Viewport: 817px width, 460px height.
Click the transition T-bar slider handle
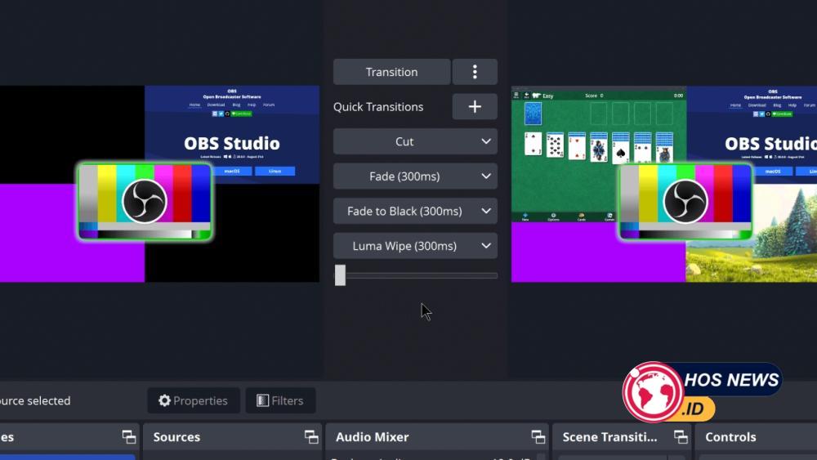pyautogui.click(x=340, y=275)
